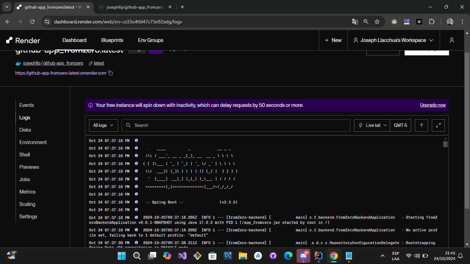
Task: Open Settings in the sidebar
Action: (28, 217)
